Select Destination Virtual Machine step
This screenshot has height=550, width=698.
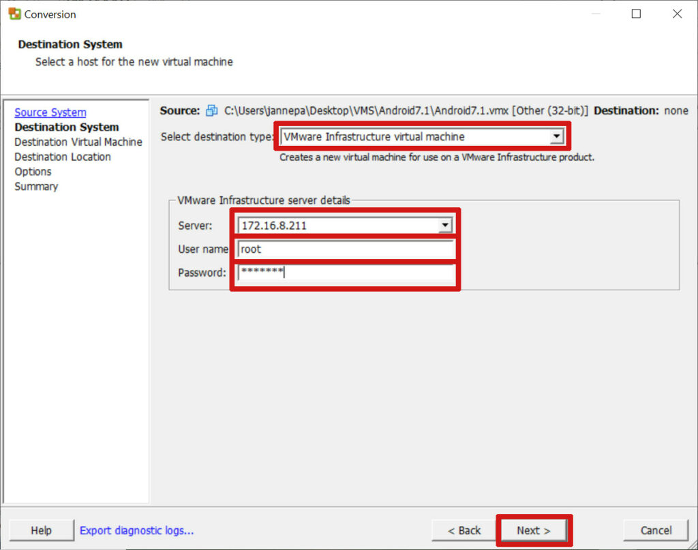[78, 142]
